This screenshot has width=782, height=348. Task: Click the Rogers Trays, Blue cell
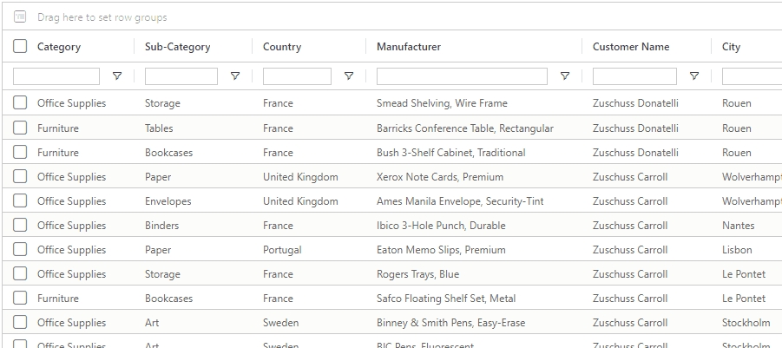coord(417,274)
